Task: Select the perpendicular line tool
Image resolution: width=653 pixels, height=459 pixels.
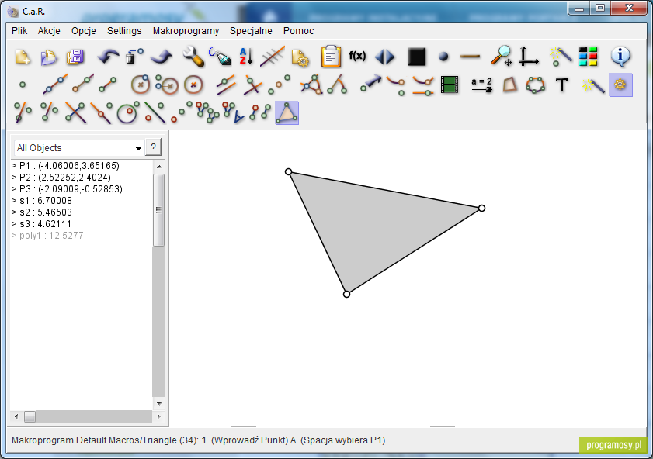Action: pyautogui.click(x=253, y=85)
